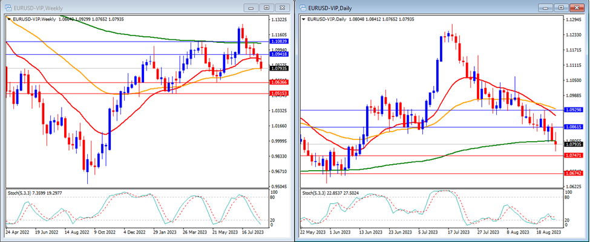Select the 1.09418 blue price label on Weekly chart
Screen dimensions: 590x242
coord(279,54)
